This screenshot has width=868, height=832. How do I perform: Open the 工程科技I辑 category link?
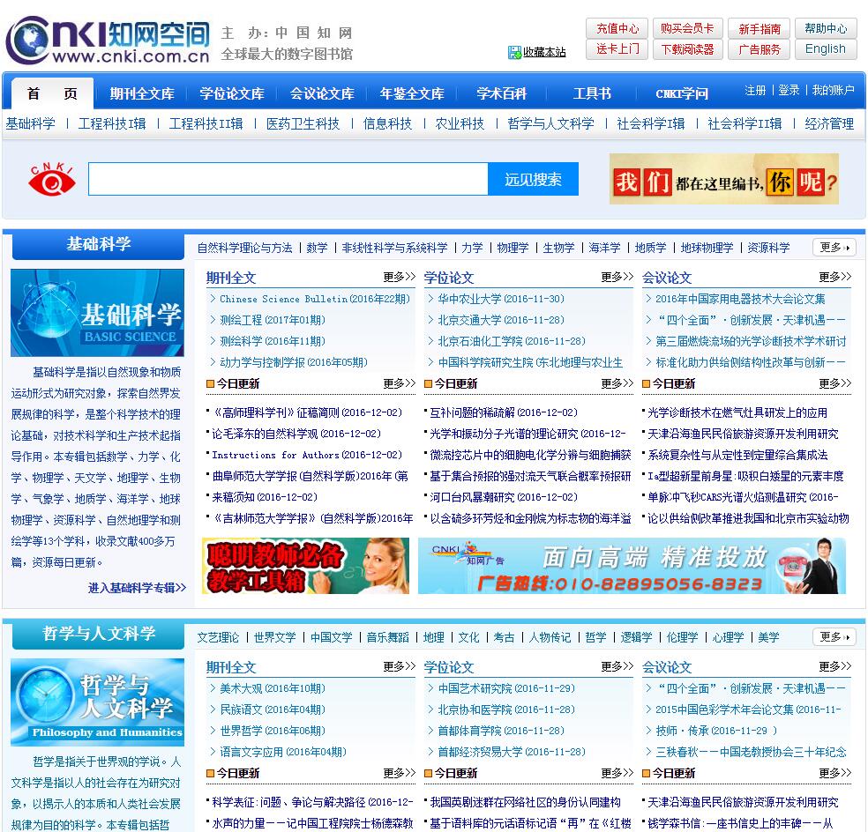112,123
